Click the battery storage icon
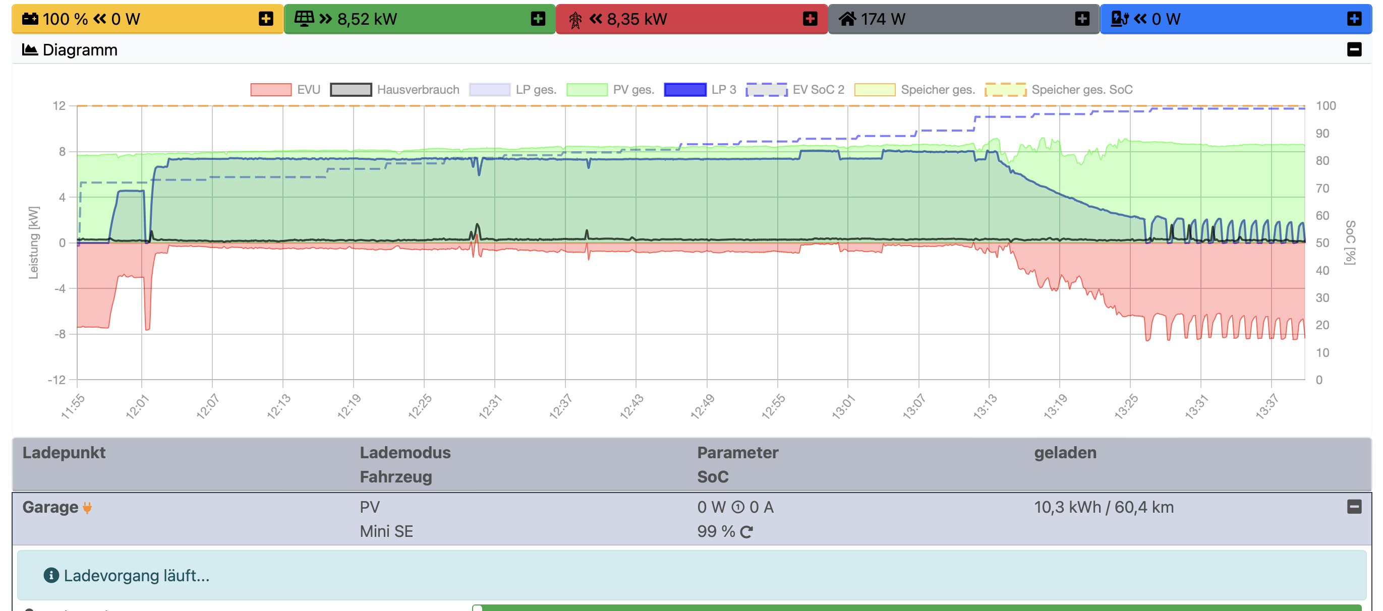 pyautogui.click(x=30, y=19)
